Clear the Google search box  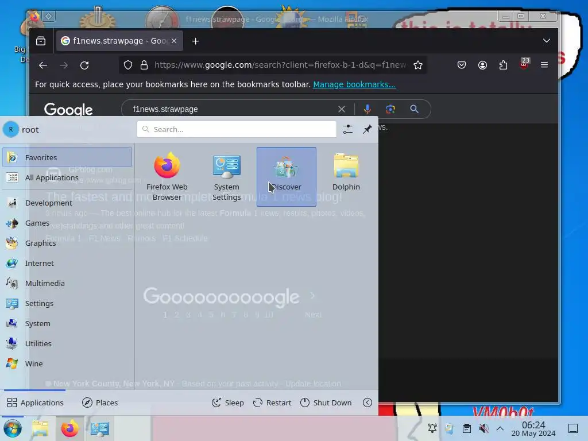342,109
